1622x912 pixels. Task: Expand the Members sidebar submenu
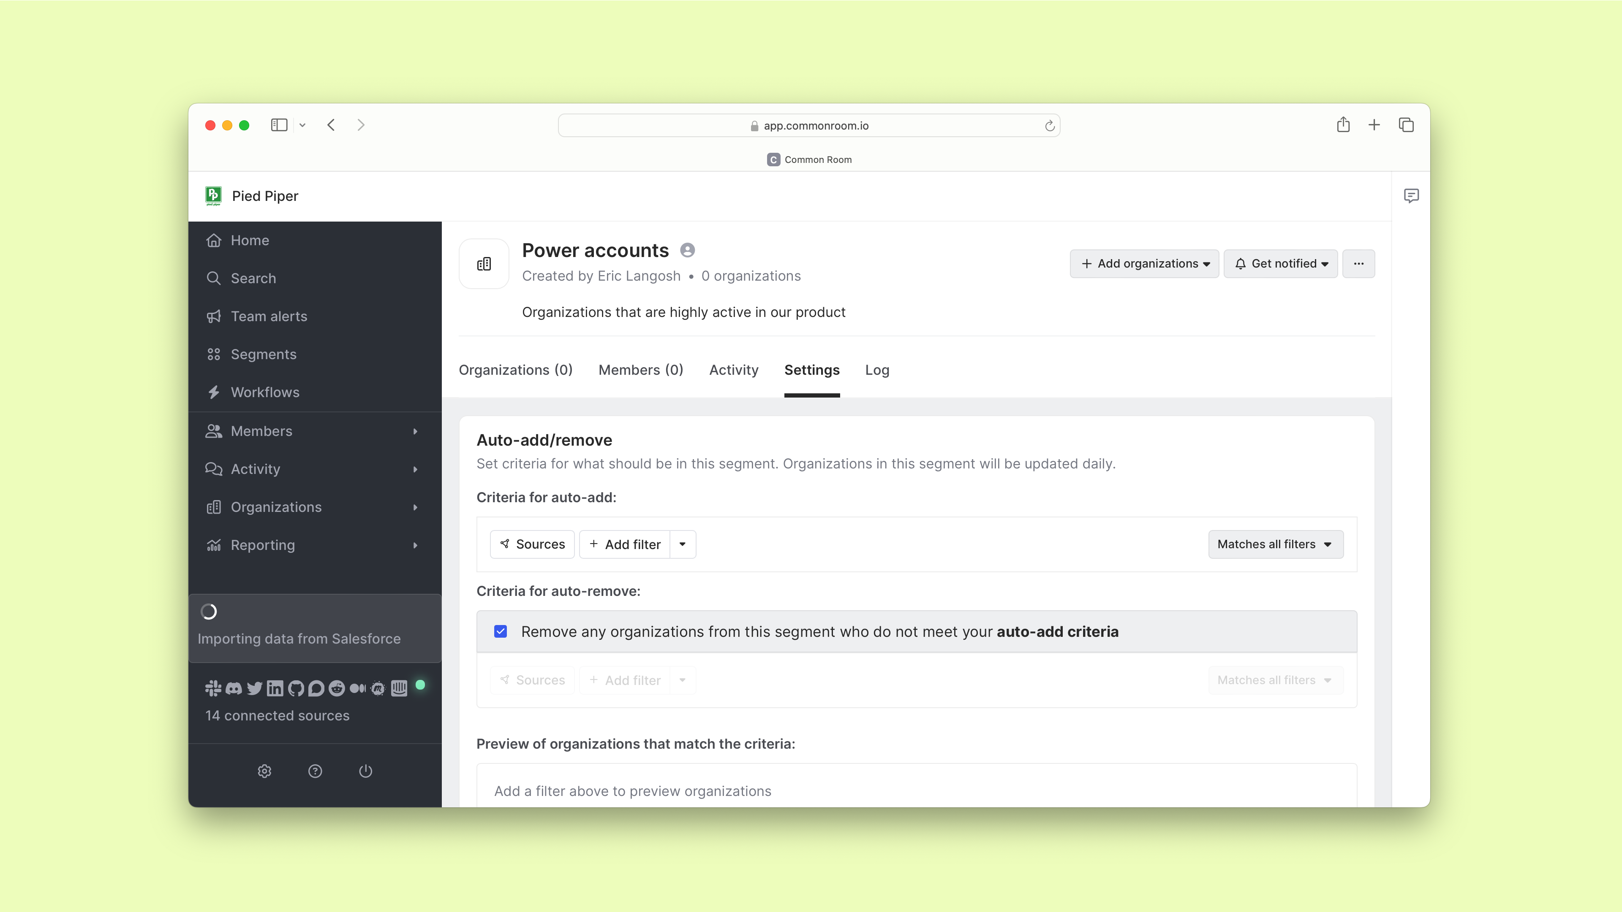pyautogui.click(x=415, y=431)
